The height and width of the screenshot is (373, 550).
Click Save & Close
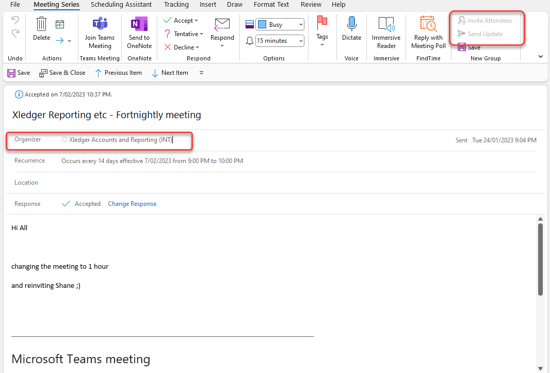pyautogui.click(x=62, y=73)
